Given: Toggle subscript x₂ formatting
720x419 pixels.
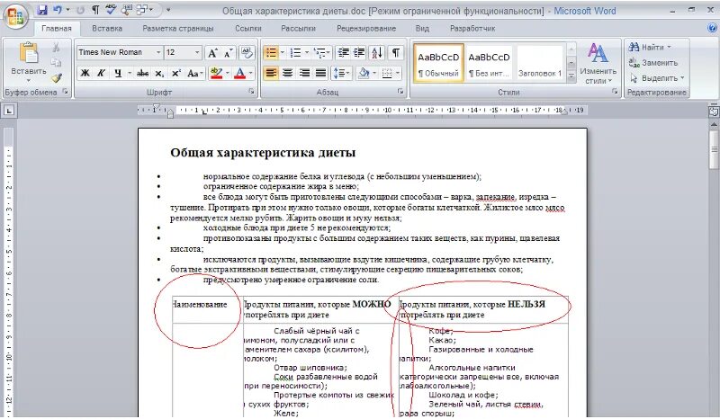Looking at the screenshot, I should click(159, 73).
